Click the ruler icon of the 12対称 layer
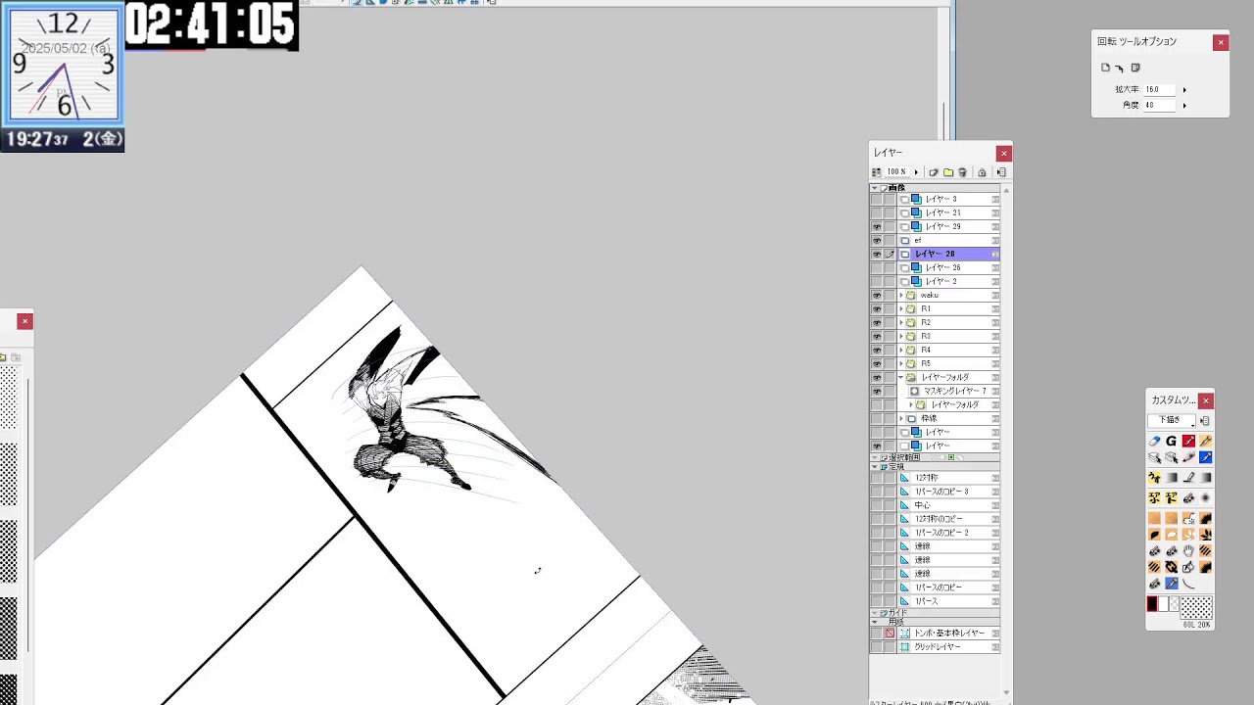 905,478
